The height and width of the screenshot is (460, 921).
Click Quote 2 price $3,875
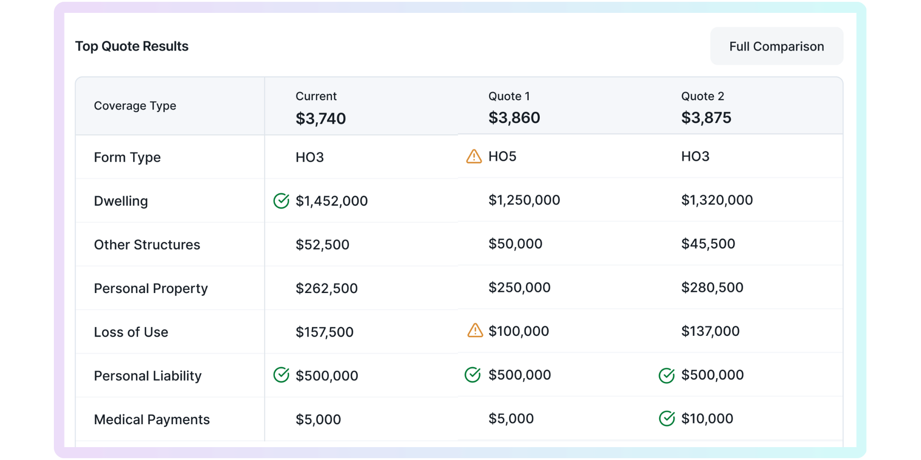(x=706, y=118)
